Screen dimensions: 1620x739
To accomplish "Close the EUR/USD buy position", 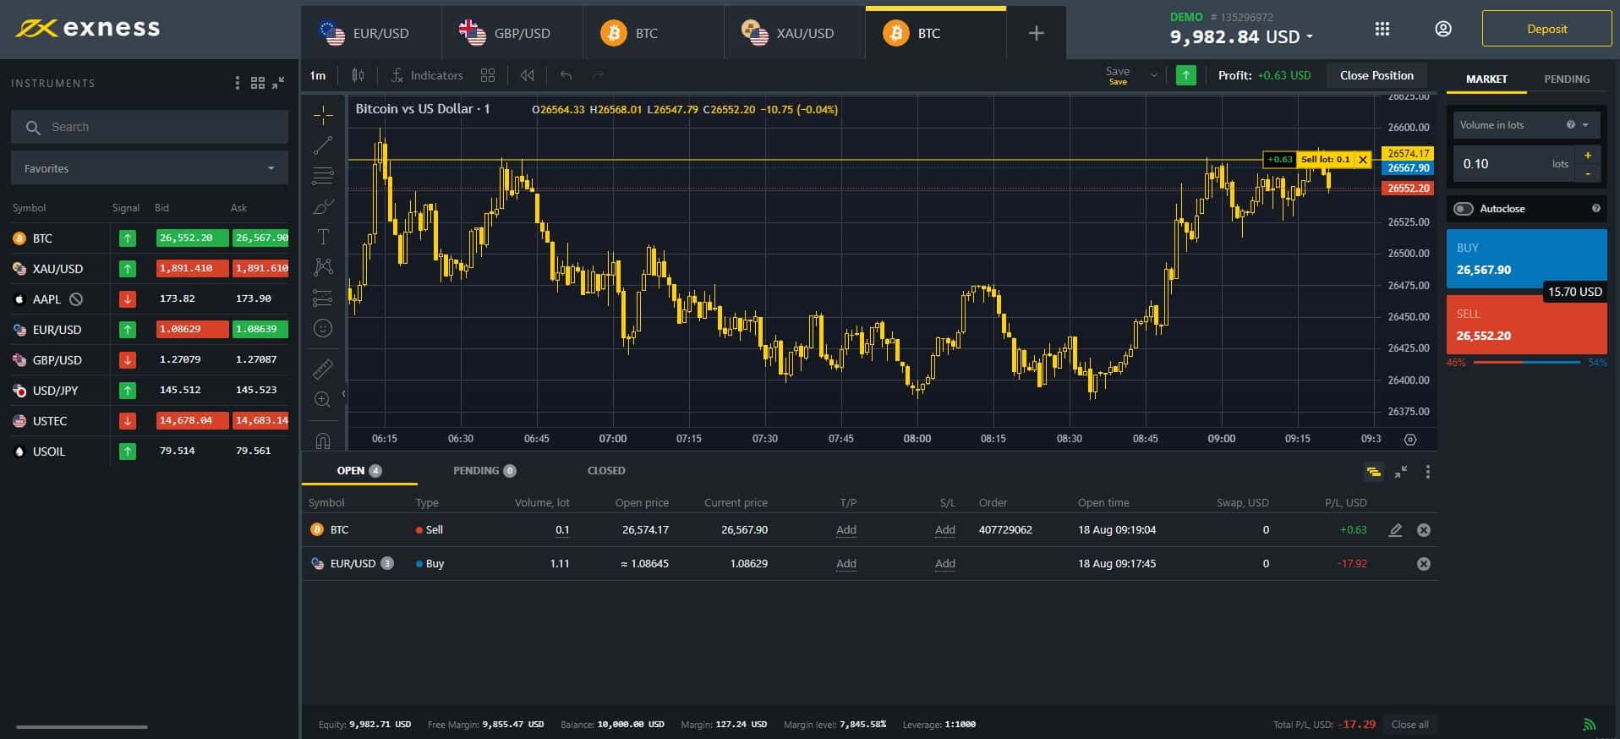I will tap(1424, 564).
